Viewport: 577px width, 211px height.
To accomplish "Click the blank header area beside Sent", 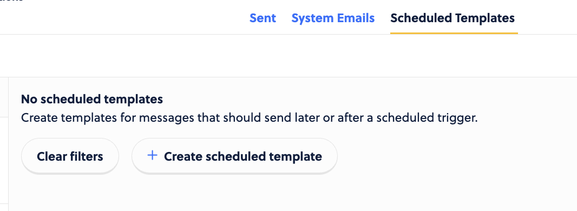I will (x=121, y=18).
